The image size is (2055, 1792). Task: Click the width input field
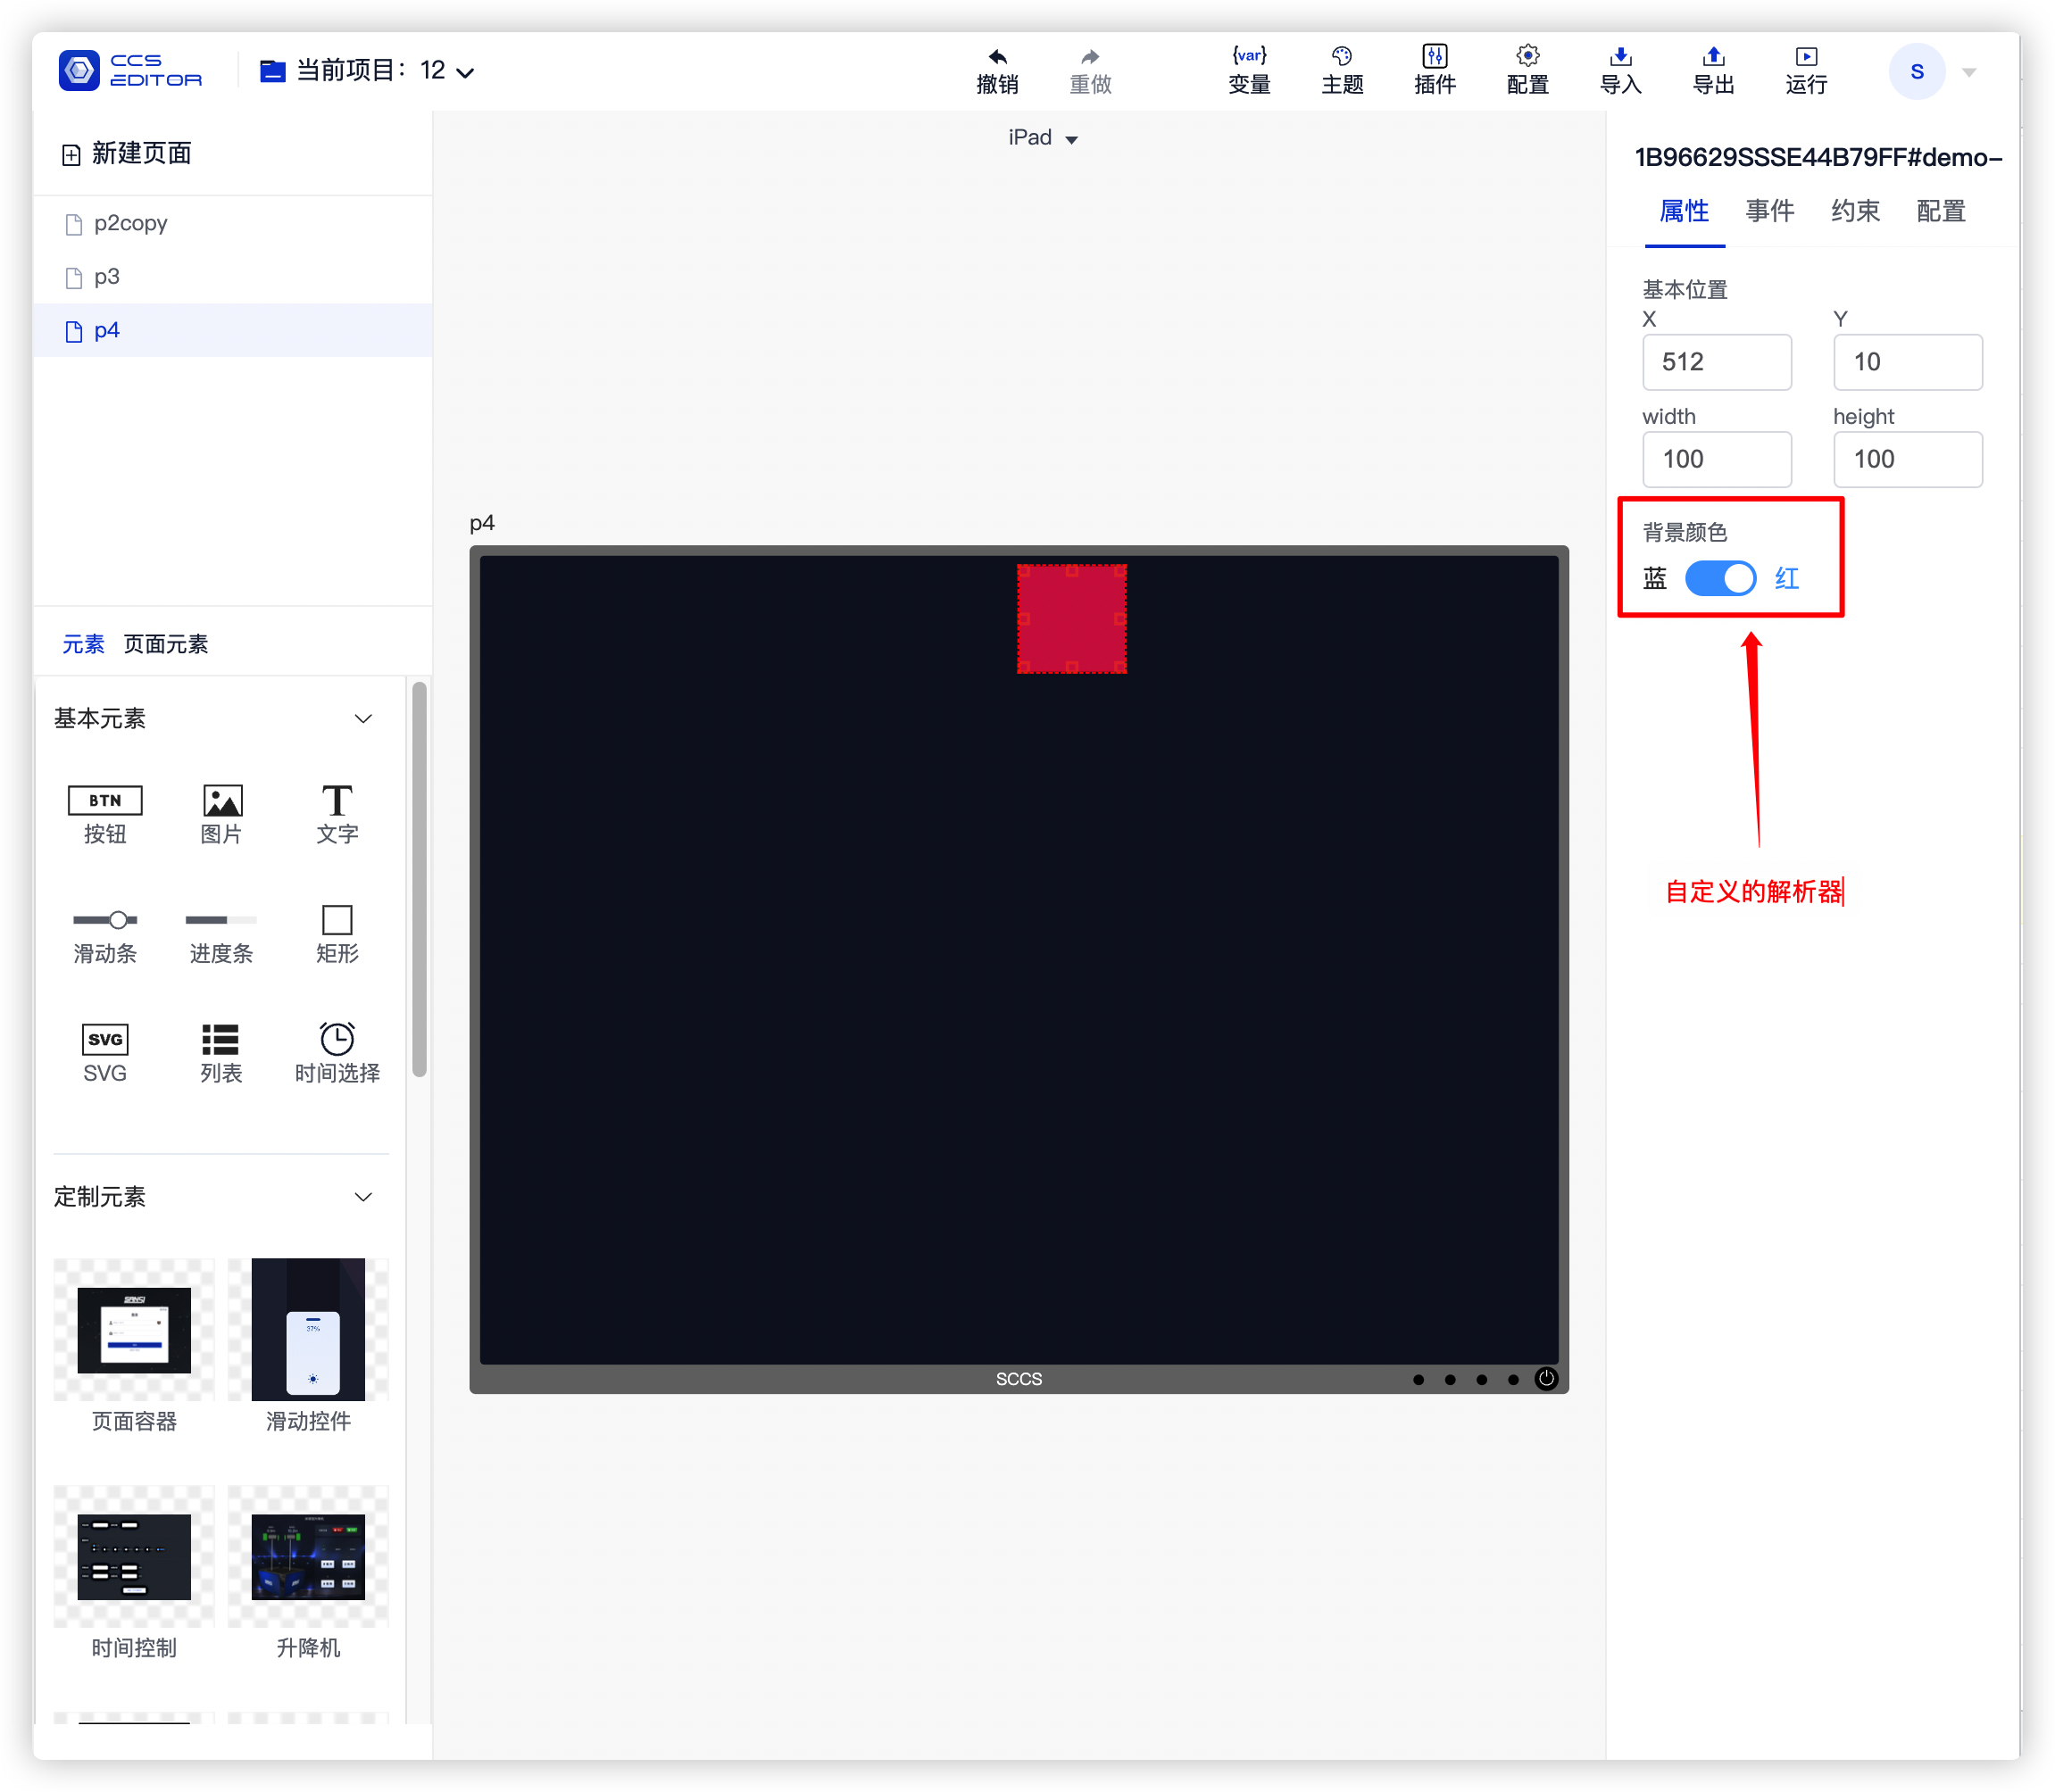[x=1716, y=459]
